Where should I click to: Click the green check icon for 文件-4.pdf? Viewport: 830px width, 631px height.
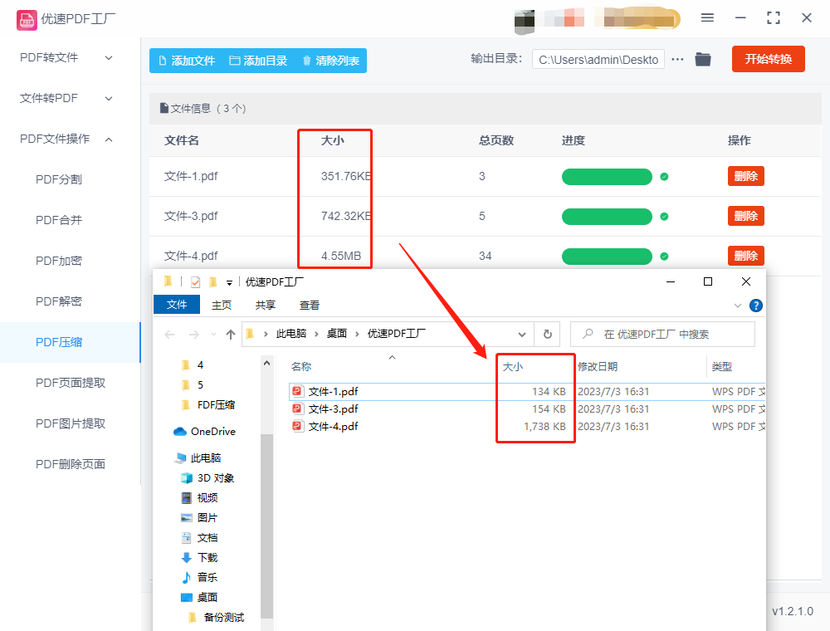pyautogui.click(x=664, y=257)
